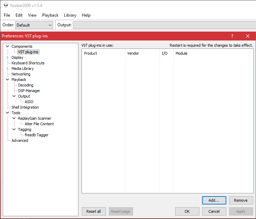256x219 pixels.
Task: Open the View menu
Action: click(32, 15)
